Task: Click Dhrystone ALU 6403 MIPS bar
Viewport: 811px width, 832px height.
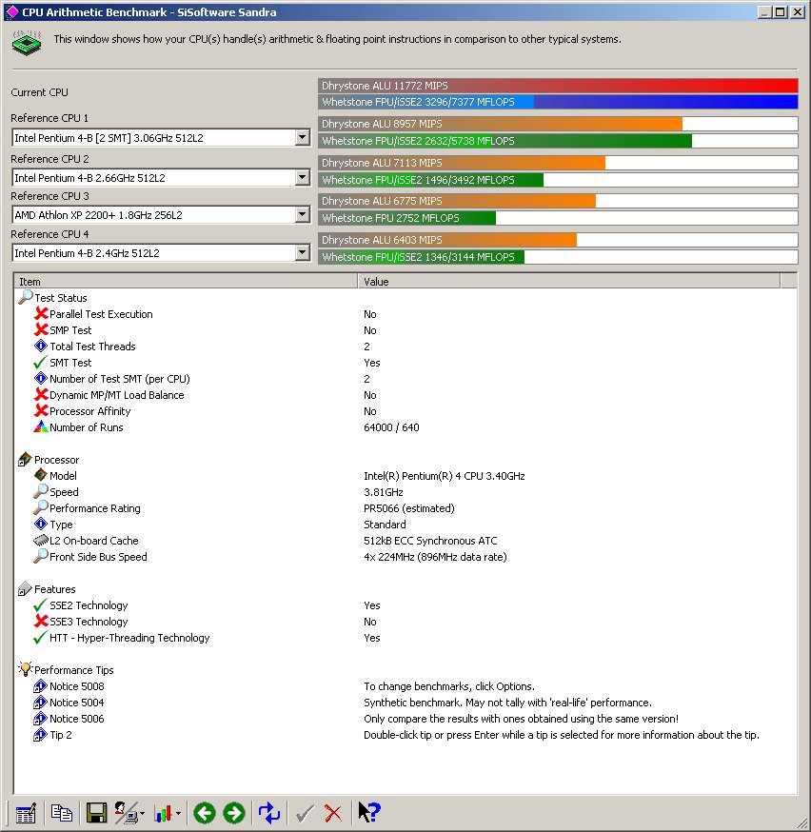Action: coord(558,240)
